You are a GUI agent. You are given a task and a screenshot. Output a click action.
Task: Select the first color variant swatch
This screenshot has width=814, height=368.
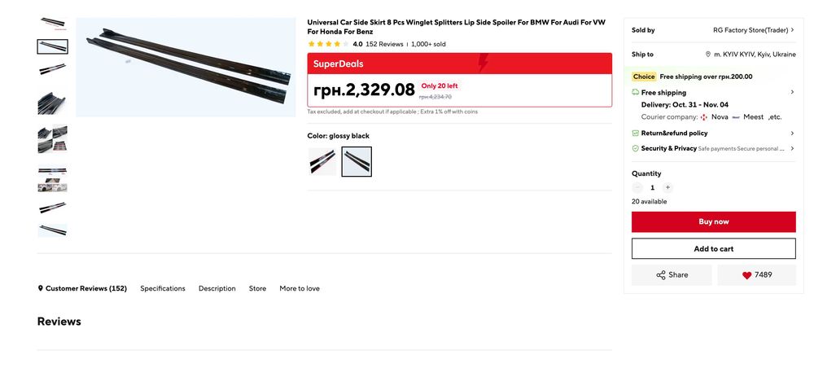[x=322, y=161]
